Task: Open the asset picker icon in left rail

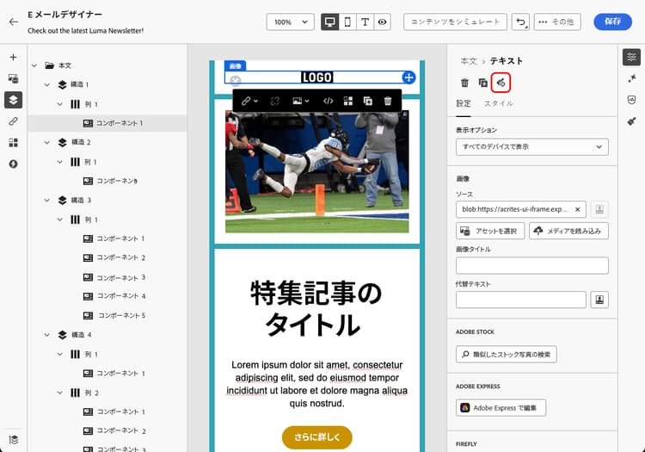Action: 13,78
